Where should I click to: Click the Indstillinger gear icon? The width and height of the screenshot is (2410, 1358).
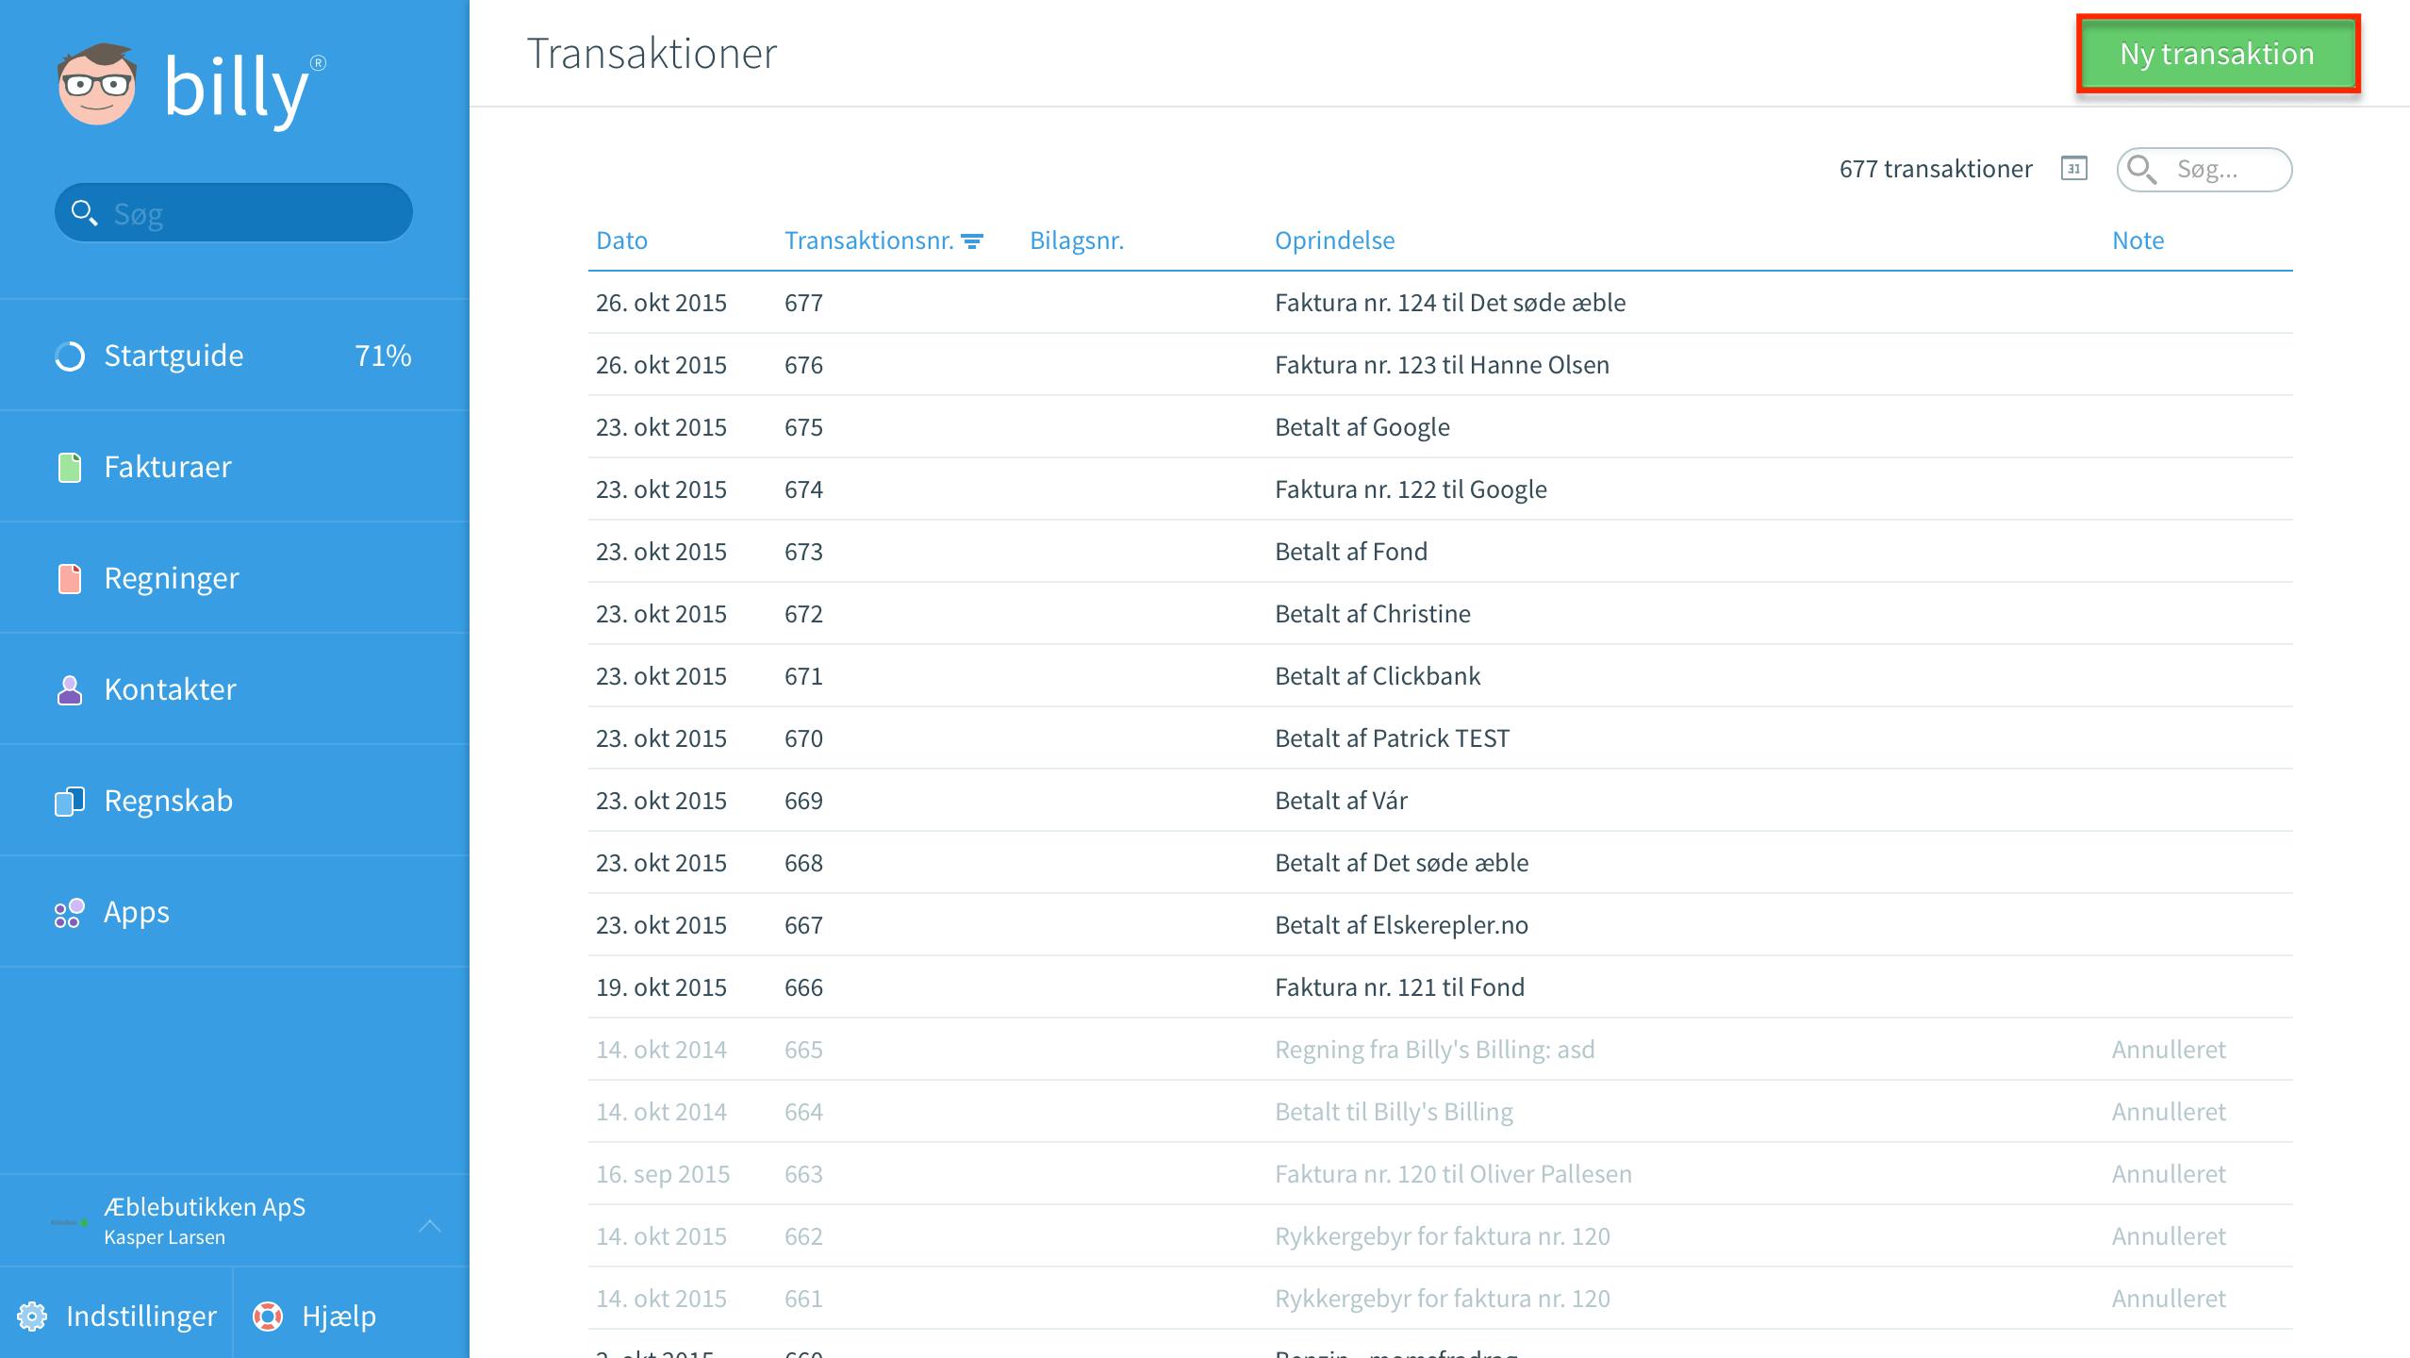click(32, 1316)
